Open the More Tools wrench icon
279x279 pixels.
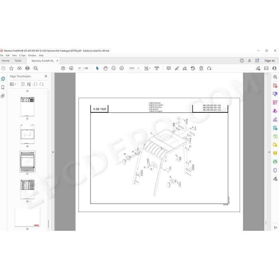(x=275, y=179)
